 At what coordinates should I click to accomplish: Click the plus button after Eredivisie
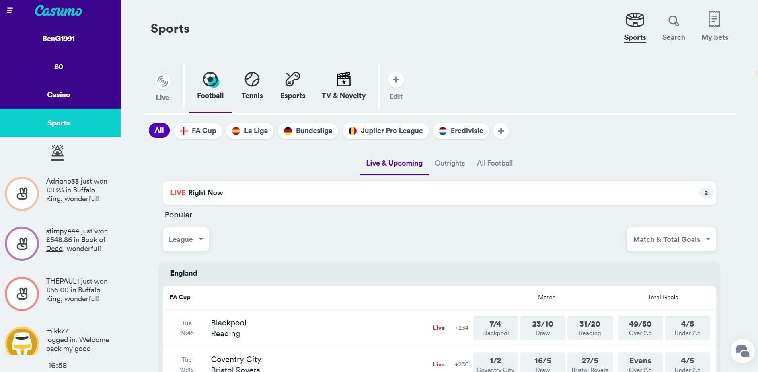[x=501, y=131]
